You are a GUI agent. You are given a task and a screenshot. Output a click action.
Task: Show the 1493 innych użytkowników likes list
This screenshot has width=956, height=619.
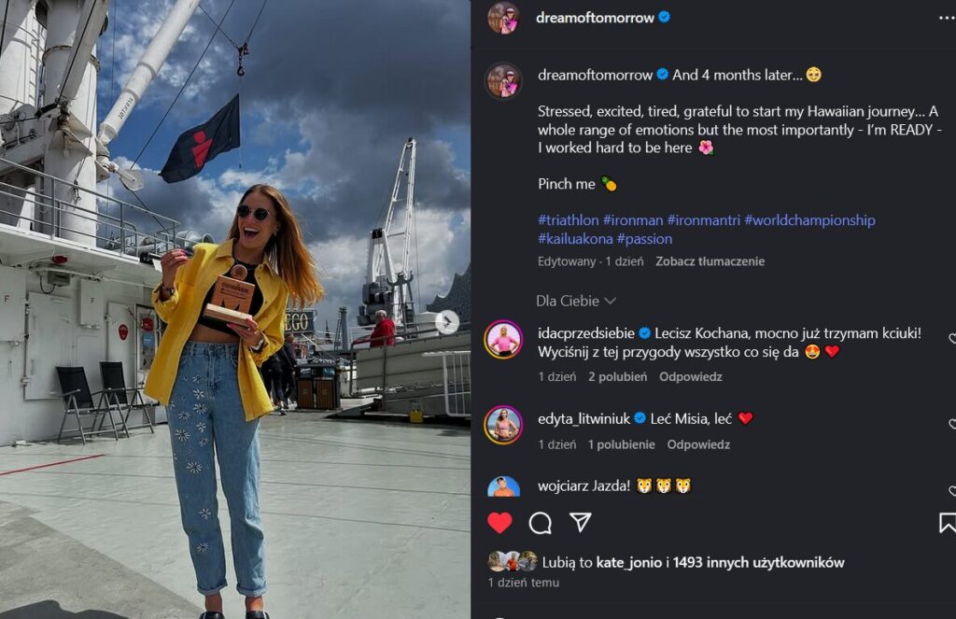pyautogui.click(x=758, y=562)
